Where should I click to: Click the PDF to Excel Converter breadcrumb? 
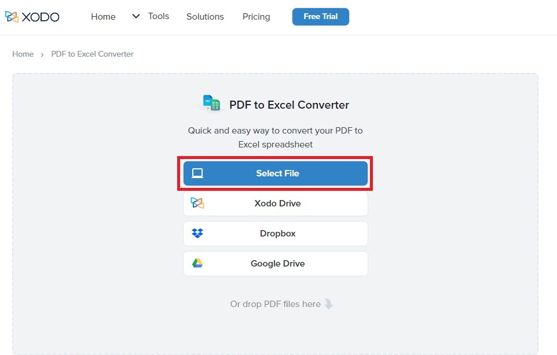[91, 54]
